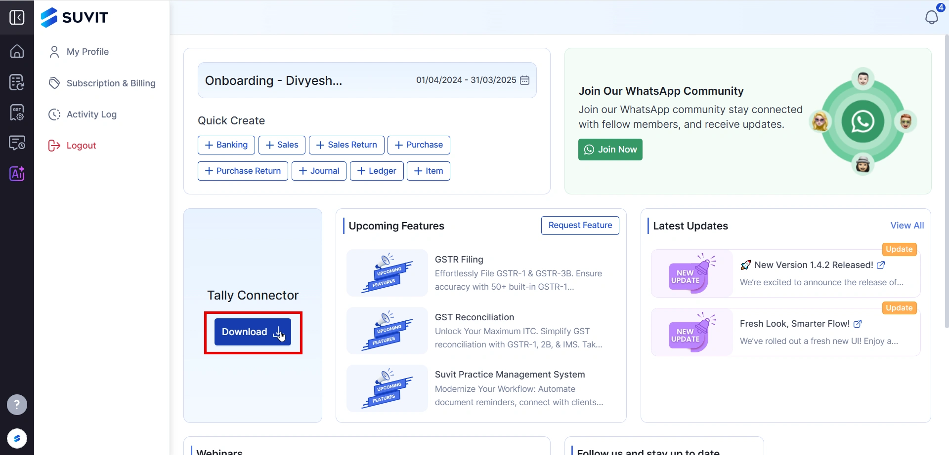Open GST Reconciliation upcoming feature thumbnail
949x455 pixels.
coord(387,331)
